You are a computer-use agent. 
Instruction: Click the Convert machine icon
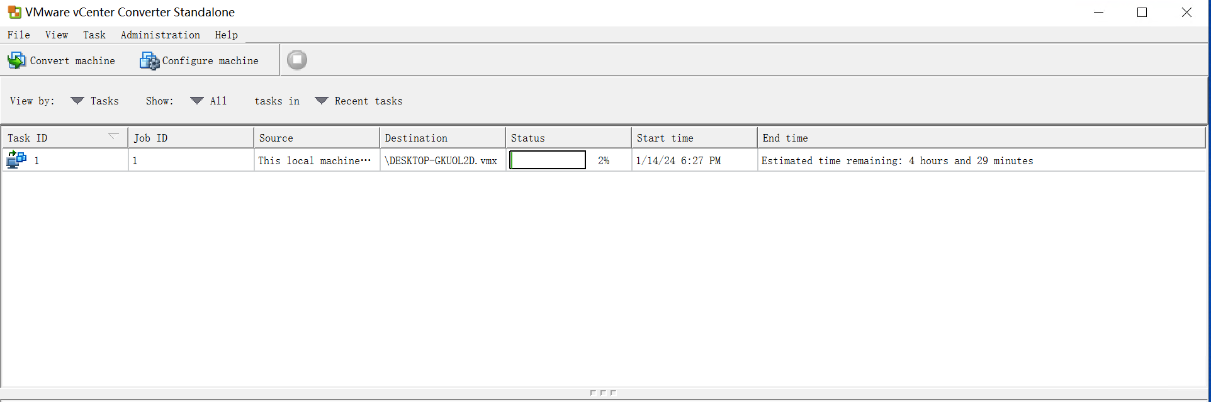point(17,60)
